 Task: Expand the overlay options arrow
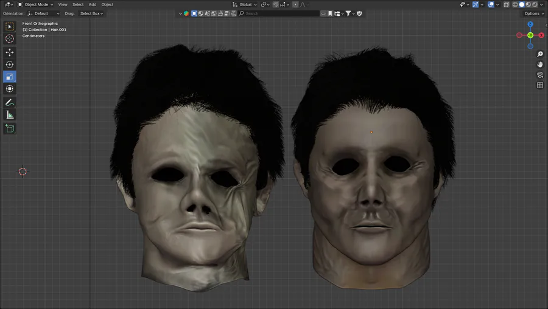pos(497,4)
